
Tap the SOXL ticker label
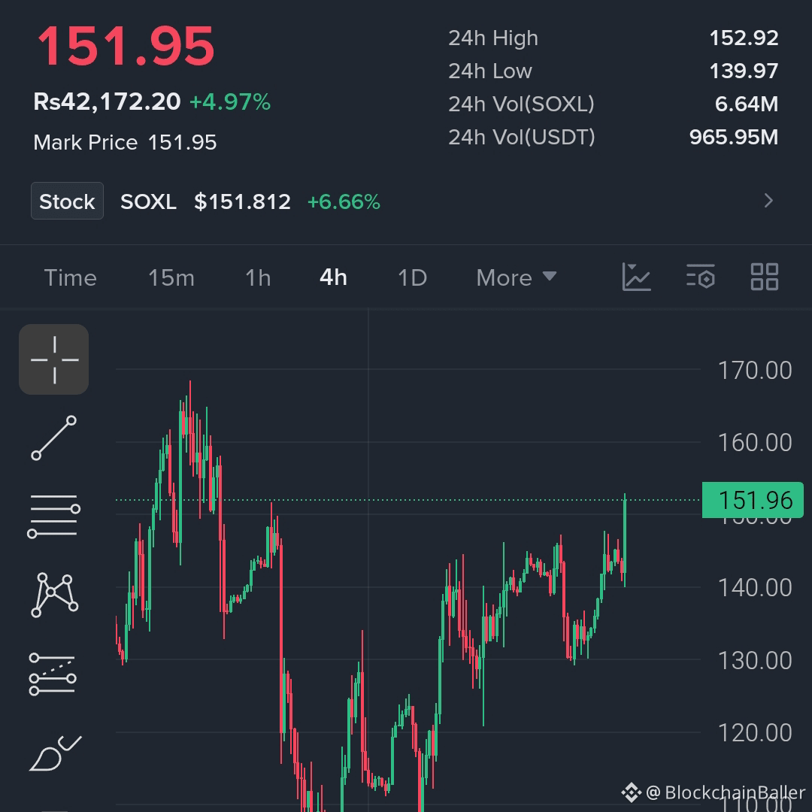point(149,202)
